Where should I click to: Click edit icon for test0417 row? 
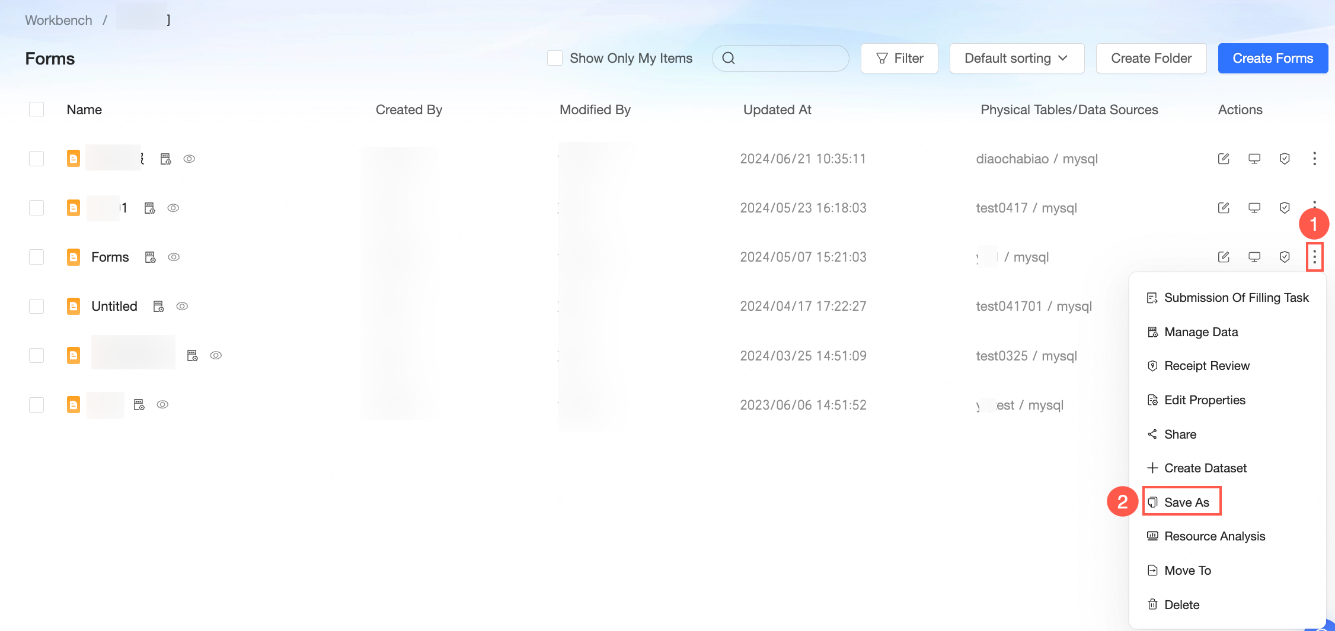pyautogui.click(x=1224, y=208)
